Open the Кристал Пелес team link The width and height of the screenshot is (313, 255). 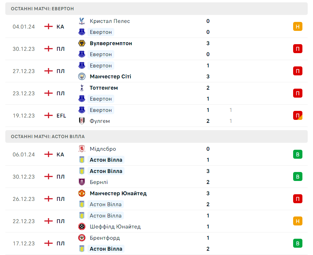click(110, 21)
